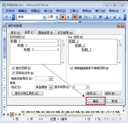This screenshot has height=123, width=128.
Task: Increase 显示级别 spinner value
Action: click(x=88, y=86)
